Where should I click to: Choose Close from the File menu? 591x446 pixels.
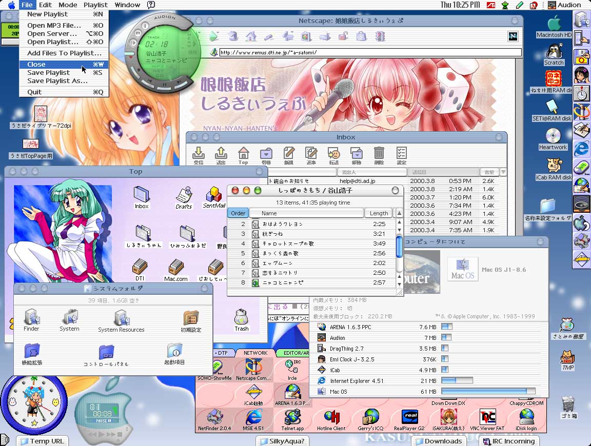[x=64, y=65]
